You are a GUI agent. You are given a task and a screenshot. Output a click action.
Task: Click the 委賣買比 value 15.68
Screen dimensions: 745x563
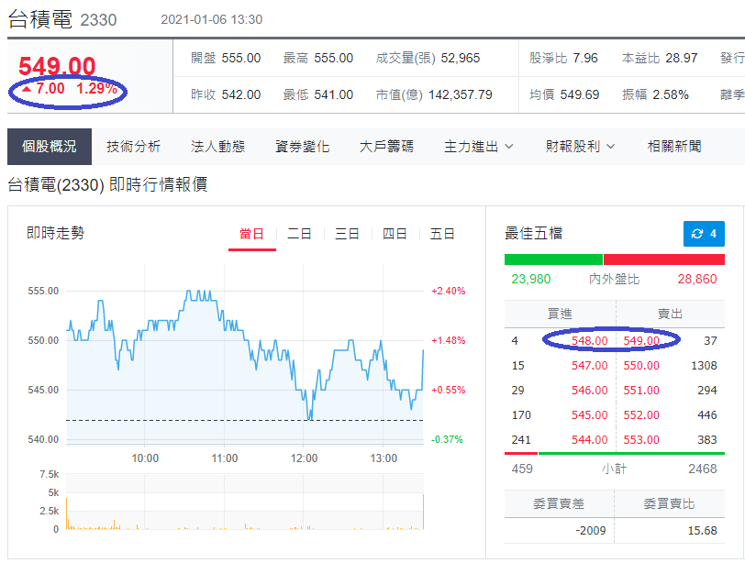point(702,530)
